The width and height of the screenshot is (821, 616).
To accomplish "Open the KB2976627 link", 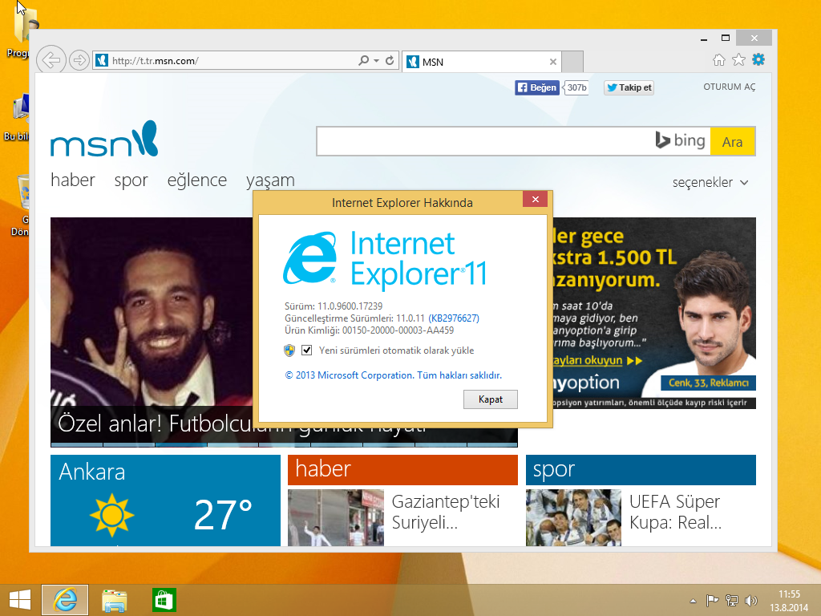I will coord(454,318).
